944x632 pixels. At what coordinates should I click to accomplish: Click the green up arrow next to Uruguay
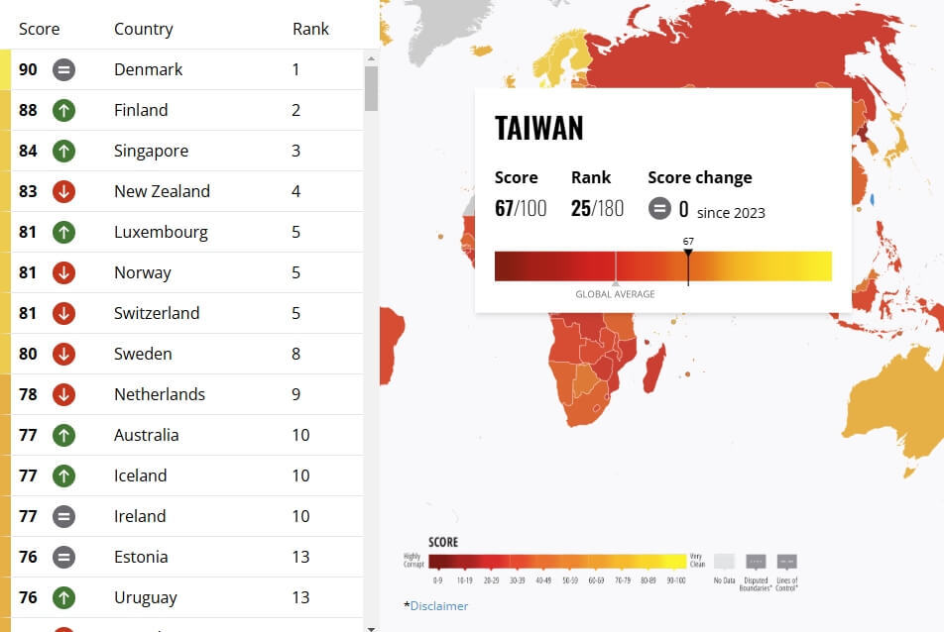(x=63, y=597)
